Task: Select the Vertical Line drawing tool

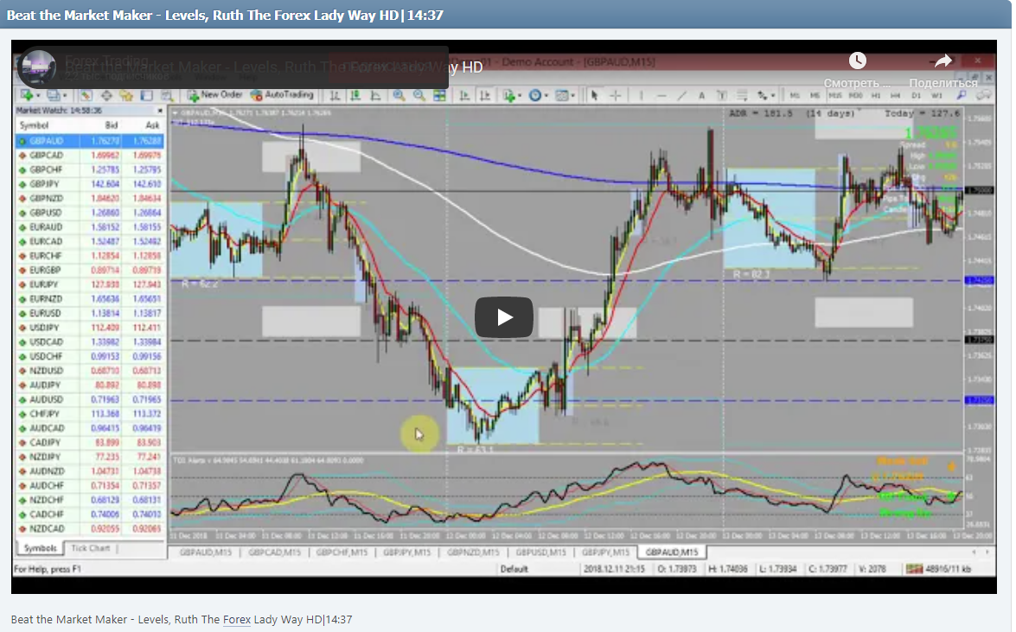Action: click(x=641, y=96)
